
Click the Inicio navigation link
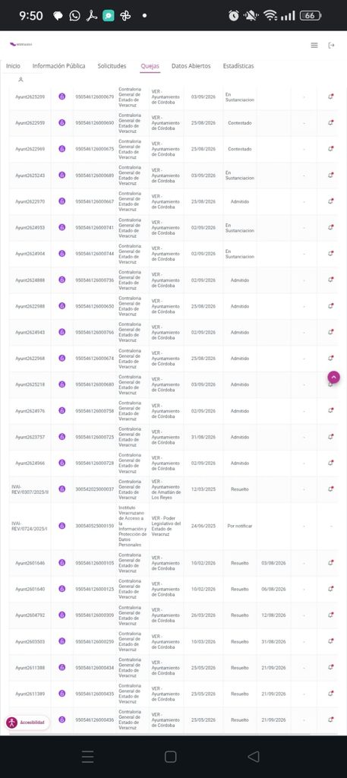click(14, 66)
